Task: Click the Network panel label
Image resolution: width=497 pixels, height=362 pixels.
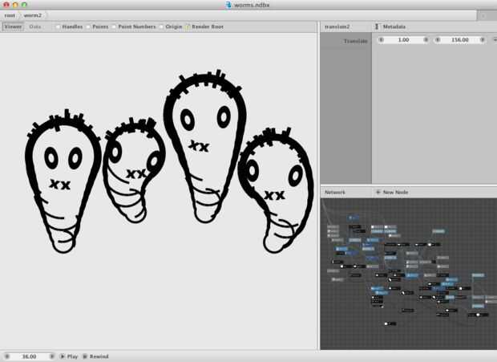Action: coord(335,193)
